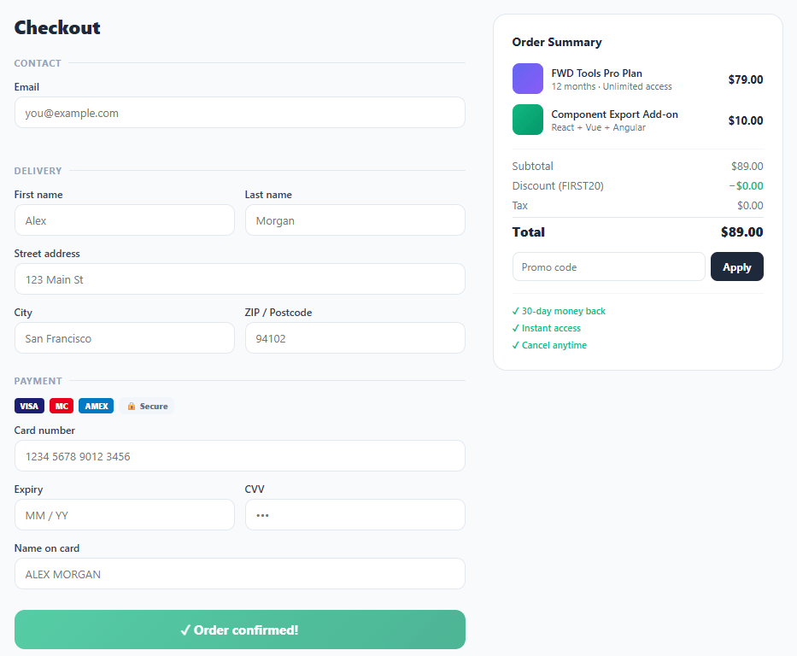Click the First name field
The width and height of the screenshot is (797, 656).
(x=125, y=220)
